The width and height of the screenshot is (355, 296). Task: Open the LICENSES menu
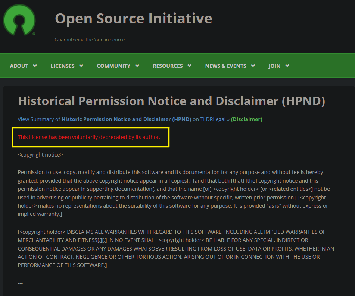tap(62, 66)
